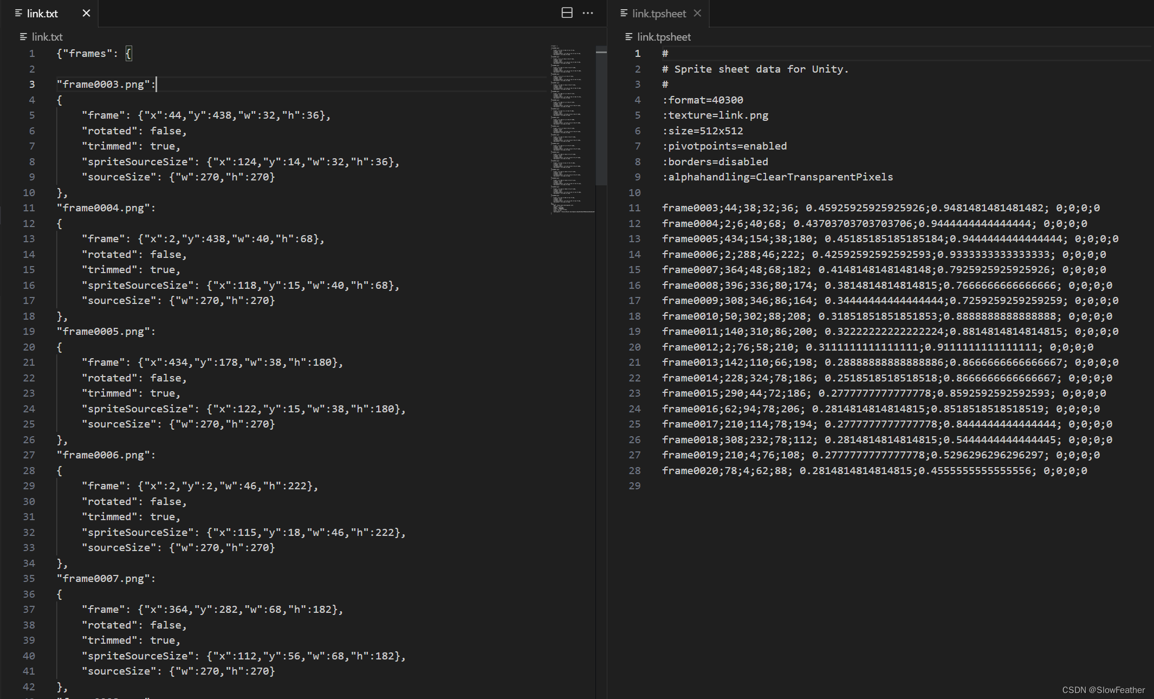Place cursor on "frame0006.png": line
Image resolution: width=1154 pixels, height=699 pixels.
pos(106,455)
